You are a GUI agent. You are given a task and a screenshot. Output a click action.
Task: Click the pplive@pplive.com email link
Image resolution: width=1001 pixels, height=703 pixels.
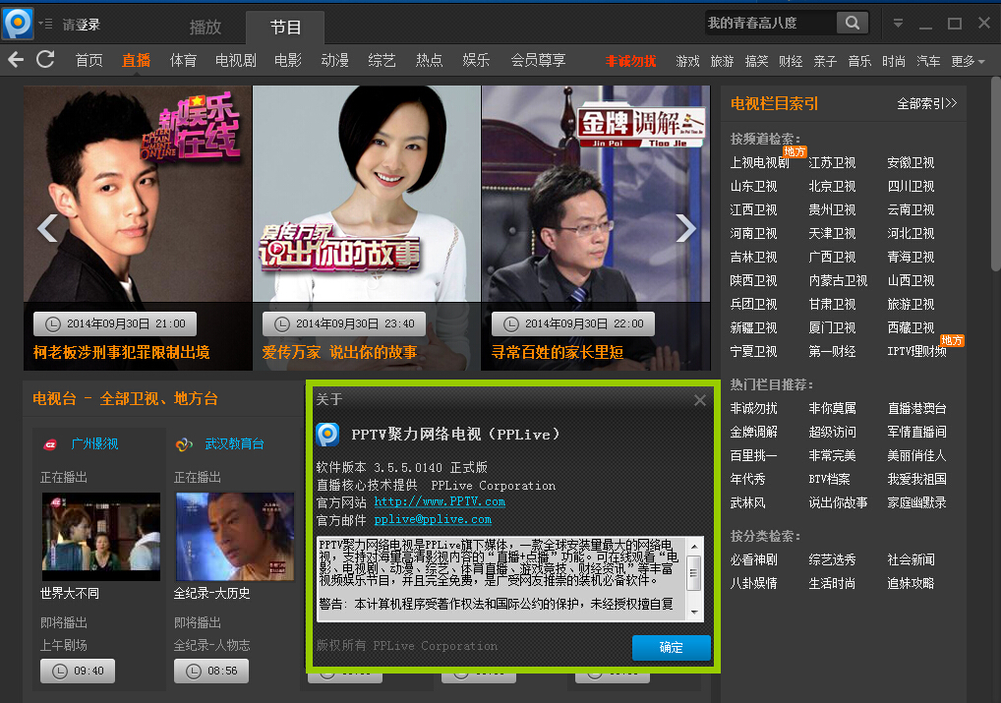pyautogui.click(x=433, y=520)
